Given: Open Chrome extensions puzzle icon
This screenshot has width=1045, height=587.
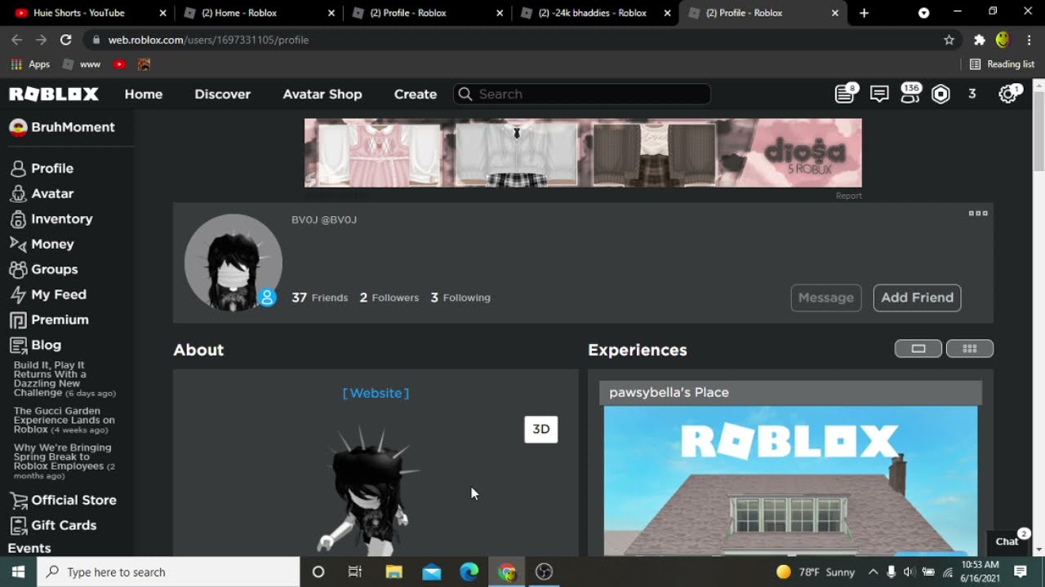Looking at the screenshot, I should pyautogui.click(x=980, y=40).
